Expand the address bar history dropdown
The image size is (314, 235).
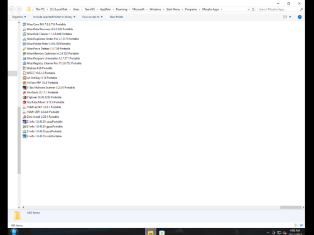pyautogui.click(x=249, y=9)
